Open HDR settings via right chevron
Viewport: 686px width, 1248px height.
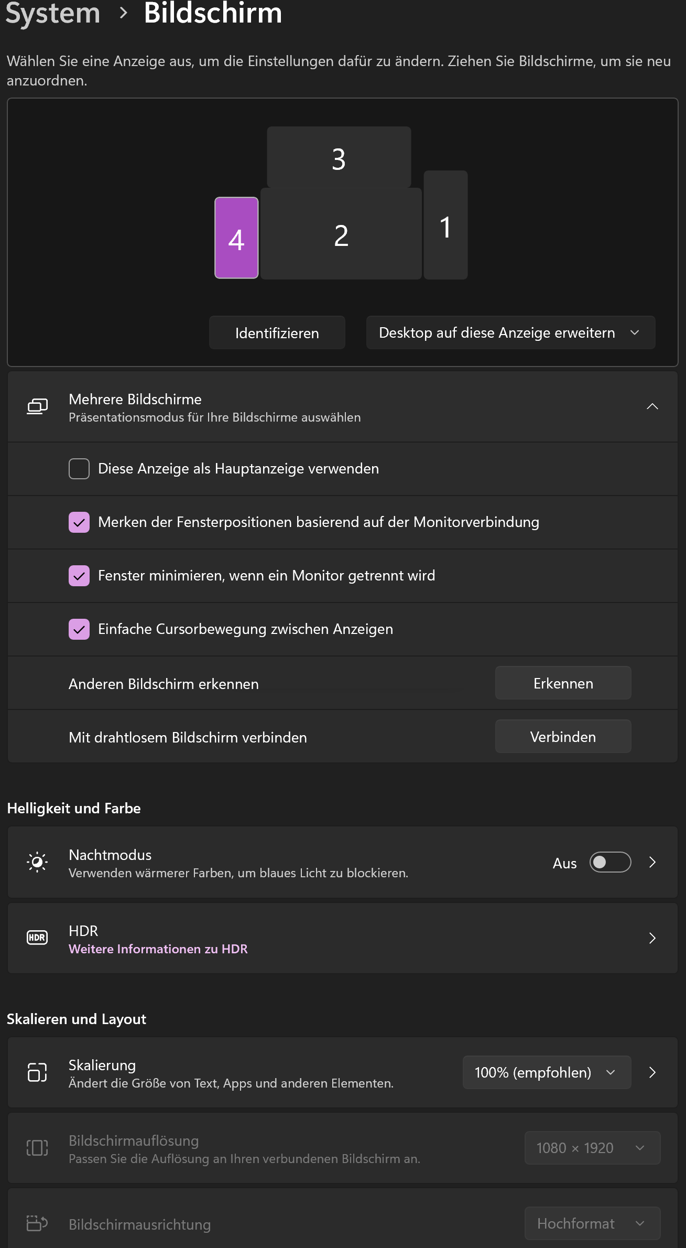click(652, 938)
